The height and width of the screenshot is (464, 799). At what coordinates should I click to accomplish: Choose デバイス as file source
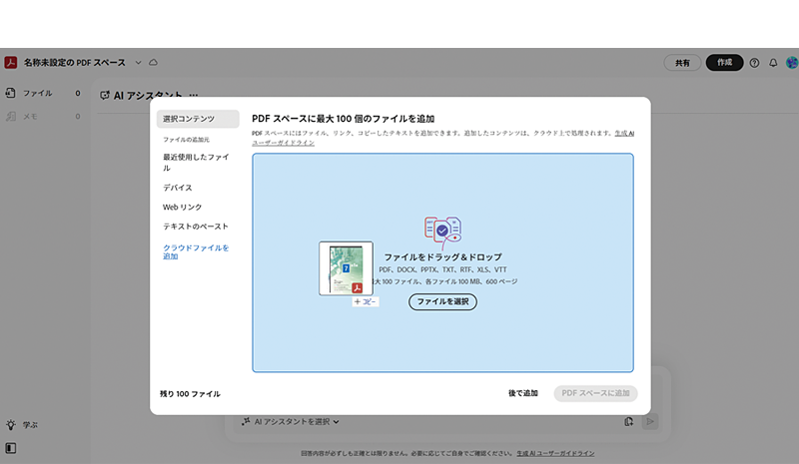pos(178,188)
